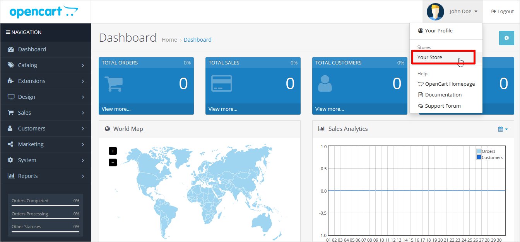Open the Sales Analytics calendar dropdown
The width and height of the screenshot is (520, 242).
pyautogui.click(x=503, y=129)
